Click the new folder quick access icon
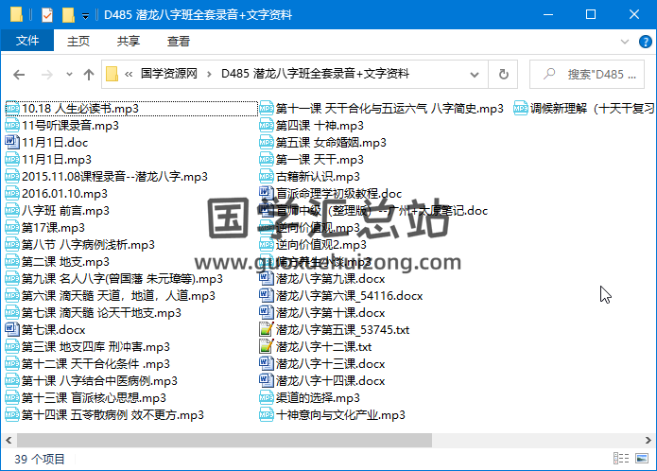This screenshot has height=471, width=657. click(68, 15)
